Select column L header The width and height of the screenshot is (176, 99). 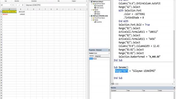[x=81, y=9]
